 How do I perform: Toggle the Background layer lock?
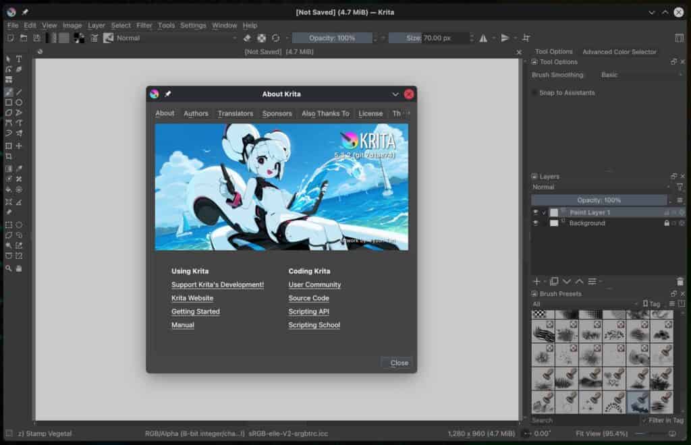point(667,223)
